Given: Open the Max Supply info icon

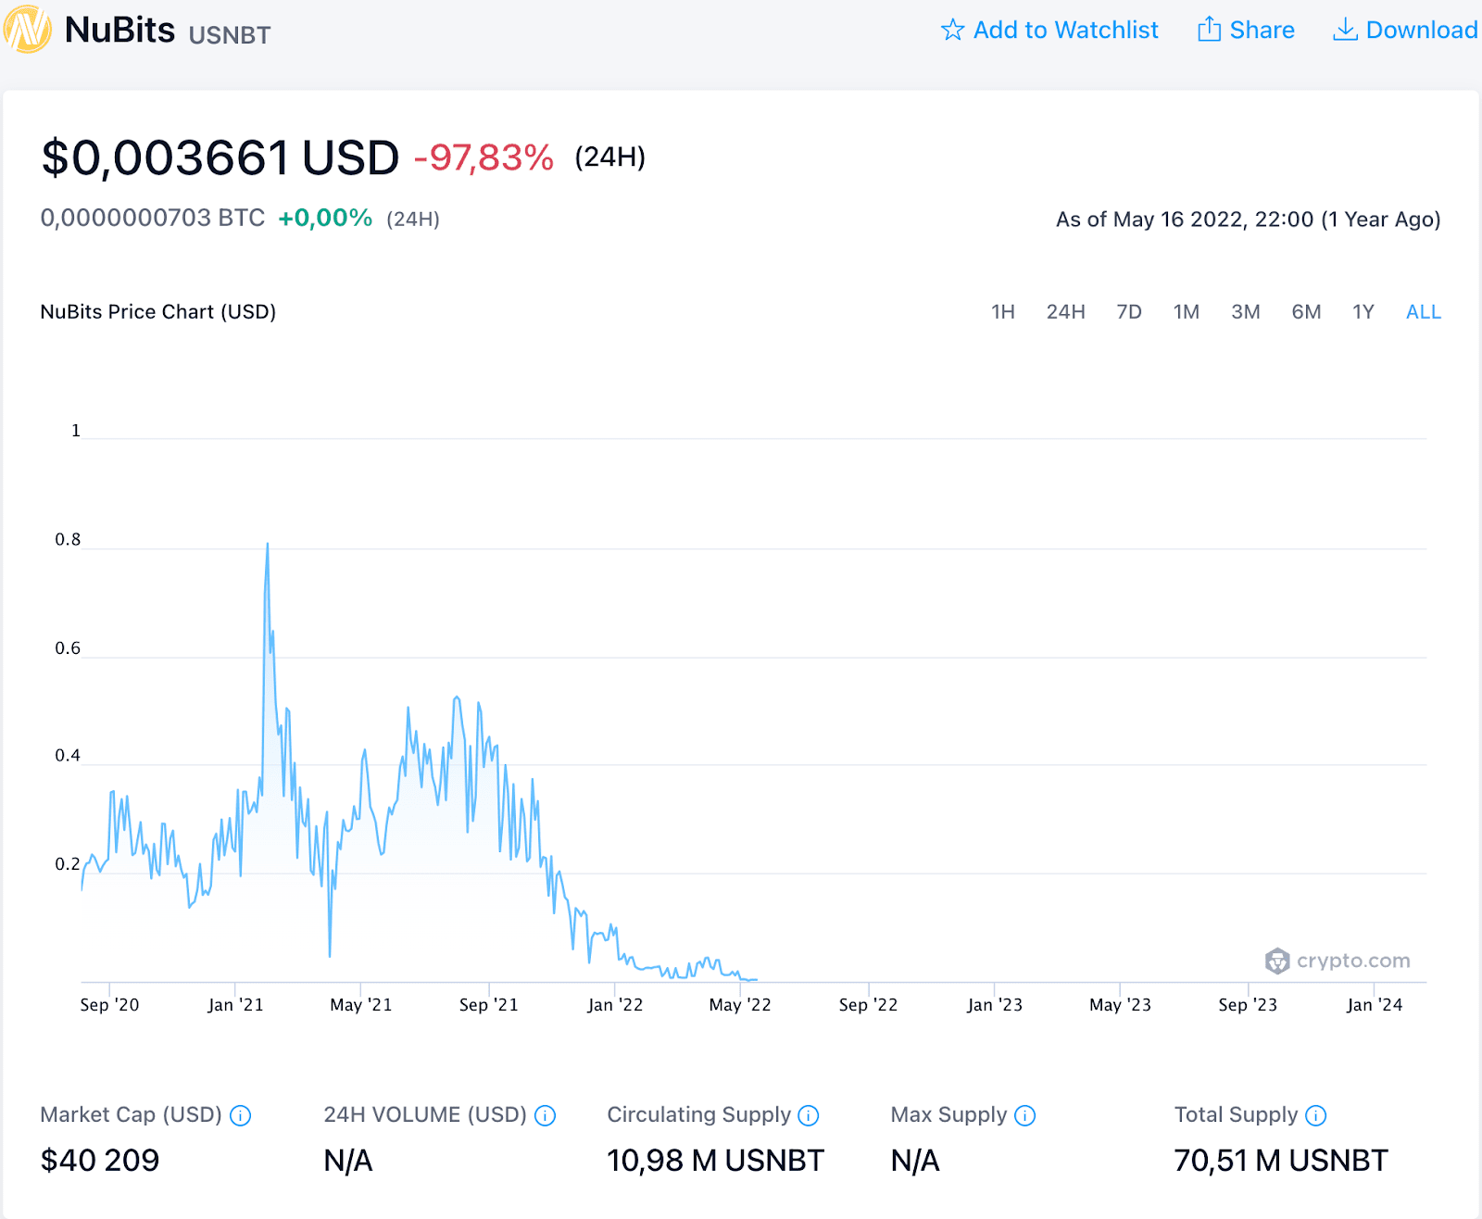Looking at the screenshot, I should [x=1024, y=1115].
